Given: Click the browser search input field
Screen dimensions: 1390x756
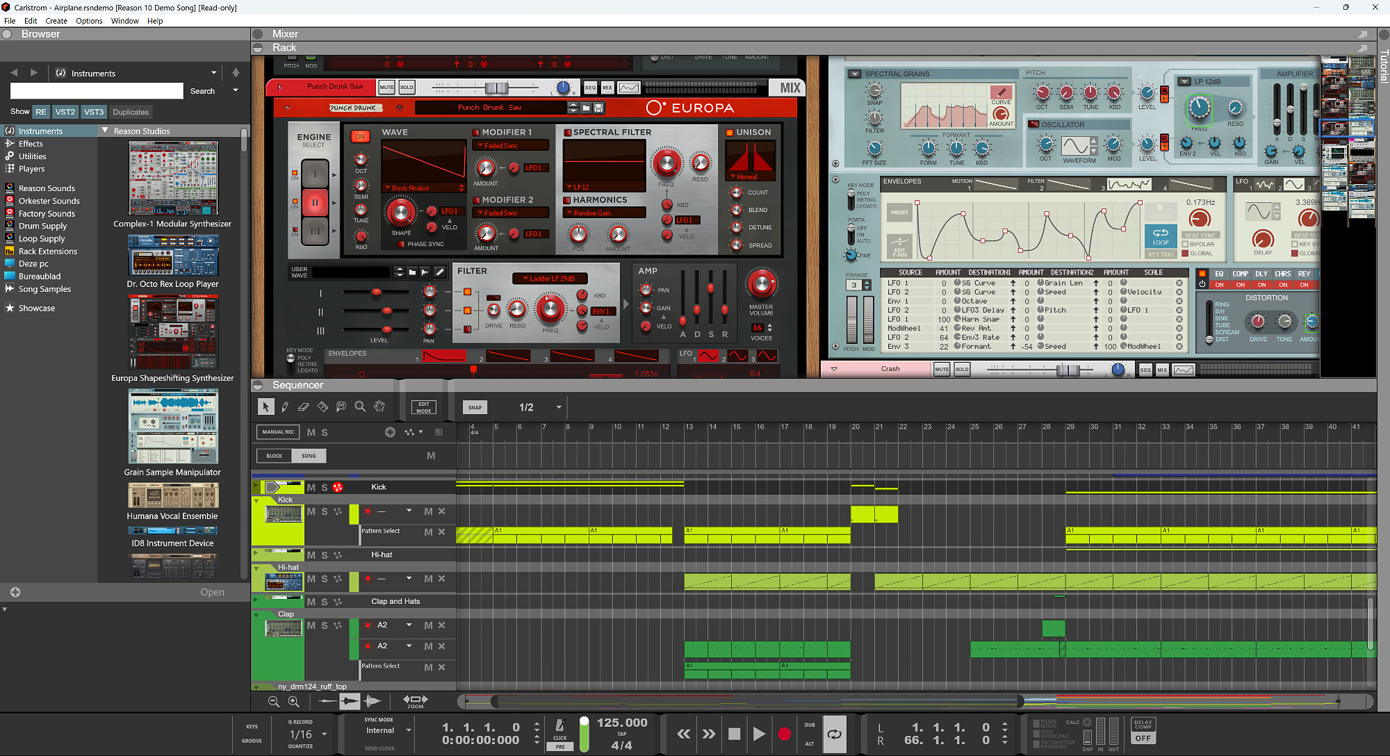Looking at the screenshot, I should [x=97, y=91].
